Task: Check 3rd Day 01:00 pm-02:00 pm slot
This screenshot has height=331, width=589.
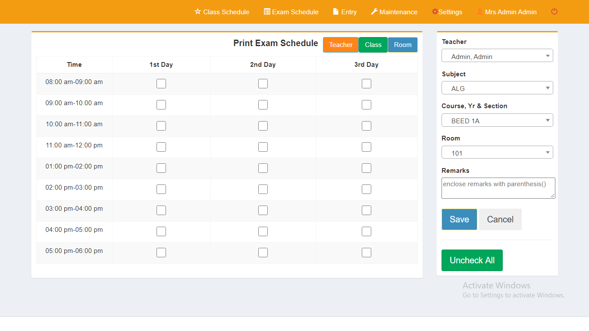Action: tap(367, 168)
